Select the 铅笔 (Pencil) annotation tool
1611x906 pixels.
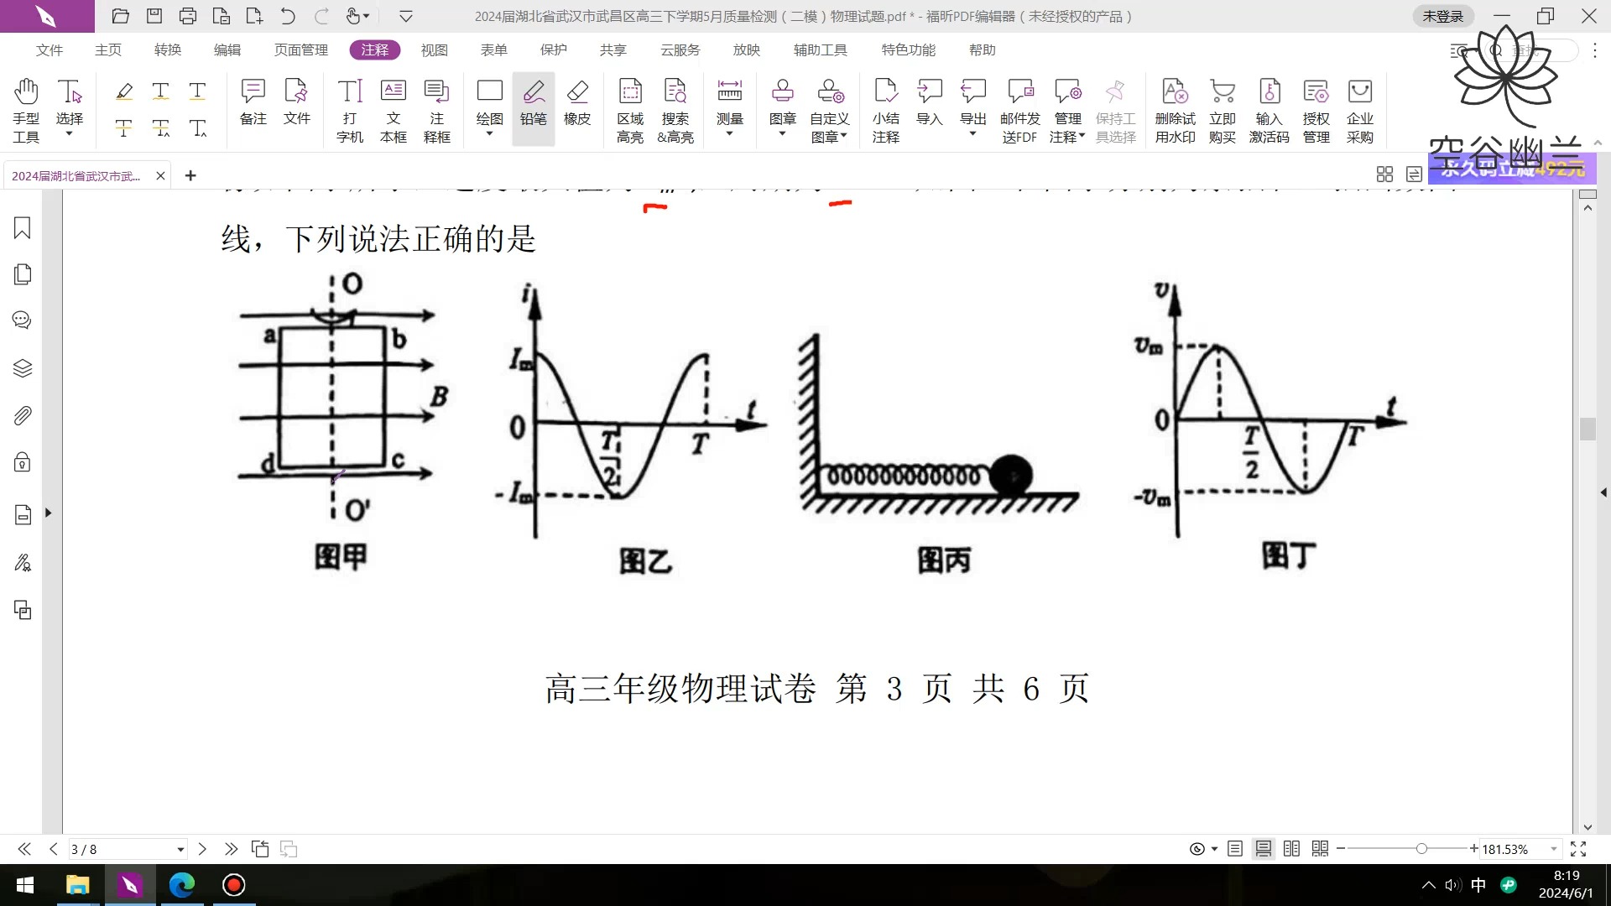tap(534, 107)
